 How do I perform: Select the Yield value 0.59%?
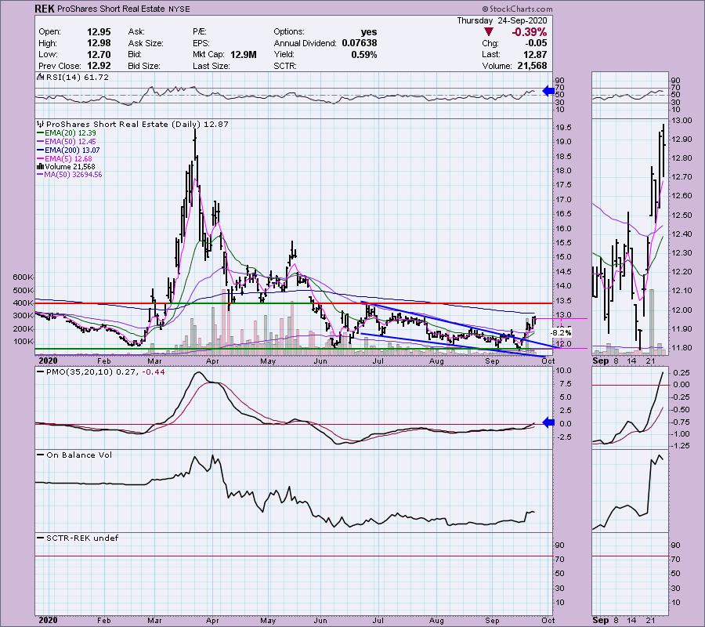[x=363, y=54]
